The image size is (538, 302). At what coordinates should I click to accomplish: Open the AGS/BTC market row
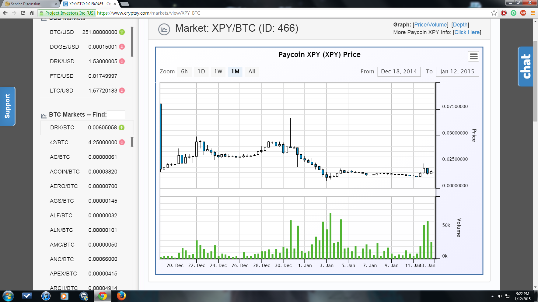pyautogui.click(x=87, y=201)
